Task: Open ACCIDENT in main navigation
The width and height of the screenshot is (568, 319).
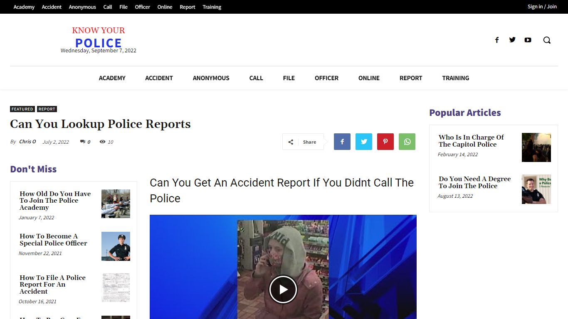Action: coord(159,78)
